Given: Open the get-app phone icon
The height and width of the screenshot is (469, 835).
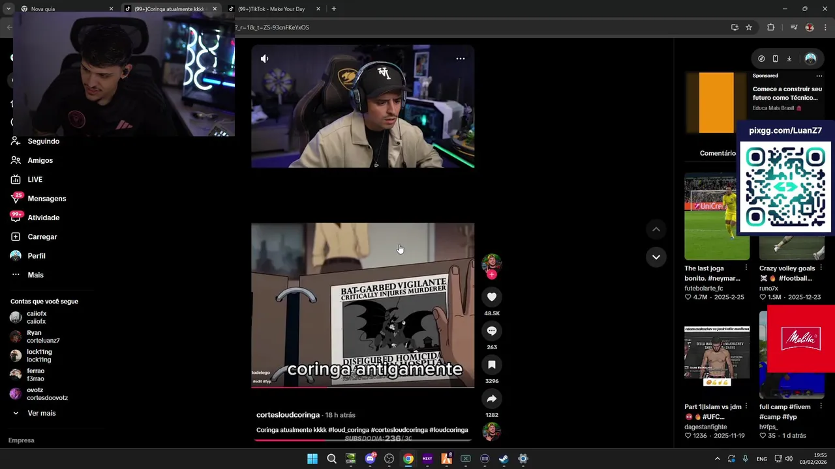Looking at the screenshot, I should 775,59.
